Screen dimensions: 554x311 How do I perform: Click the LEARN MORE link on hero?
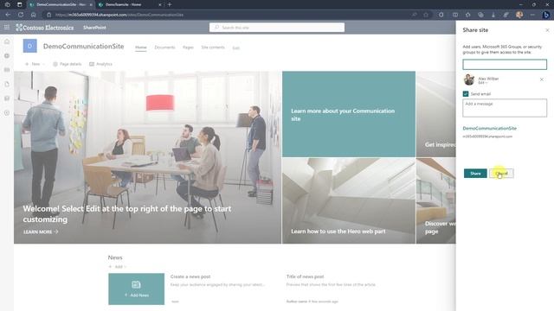coord(41,232)
